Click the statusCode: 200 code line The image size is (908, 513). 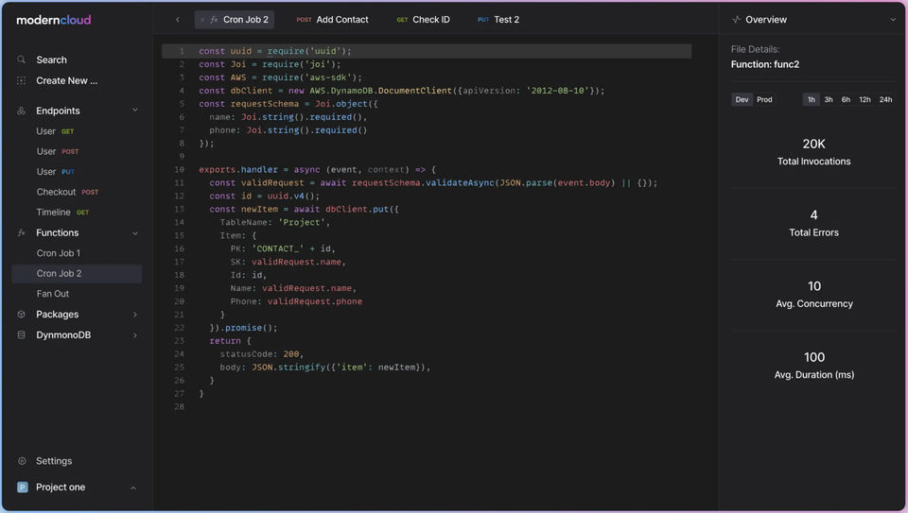click(262, 354)
